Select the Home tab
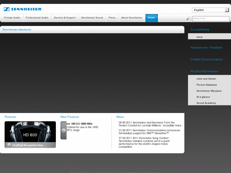Image resolution: width=231 pixels, height=173 pixels. click(152, 18)
